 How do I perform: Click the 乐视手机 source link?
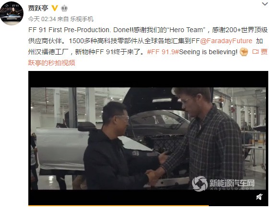click(82, 19)
